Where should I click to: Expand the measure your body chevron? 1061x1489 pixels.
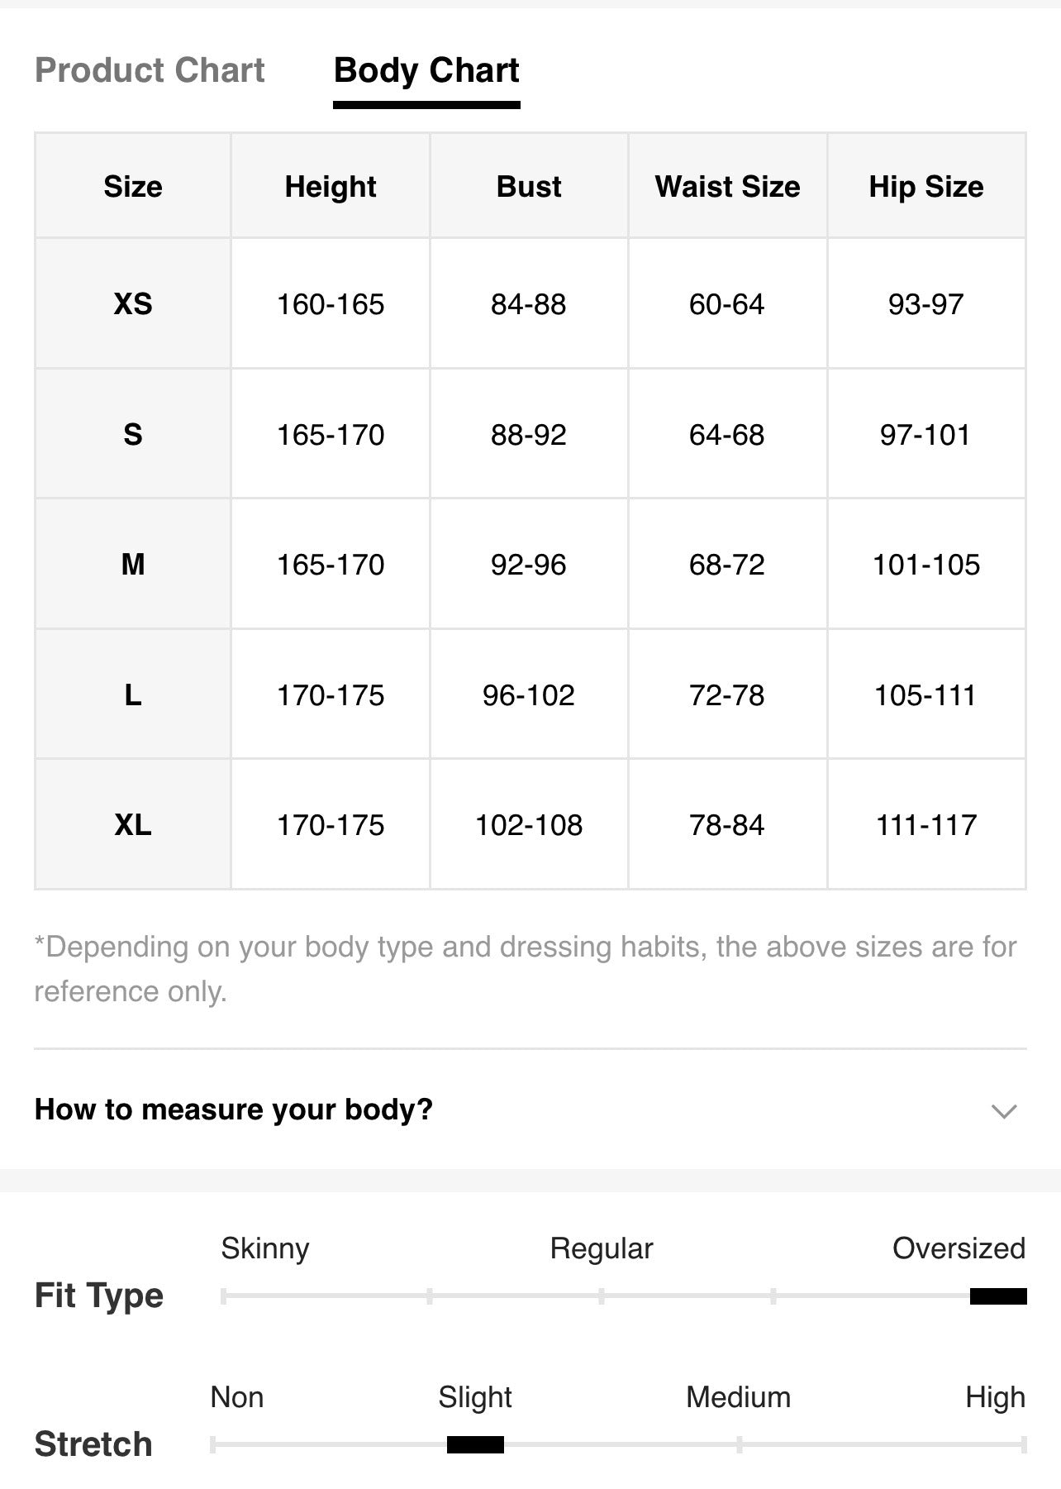1004,1110
